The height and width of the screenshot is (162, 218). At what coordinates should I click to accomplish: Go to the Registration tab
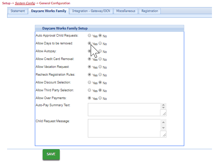tap(150, 11)
